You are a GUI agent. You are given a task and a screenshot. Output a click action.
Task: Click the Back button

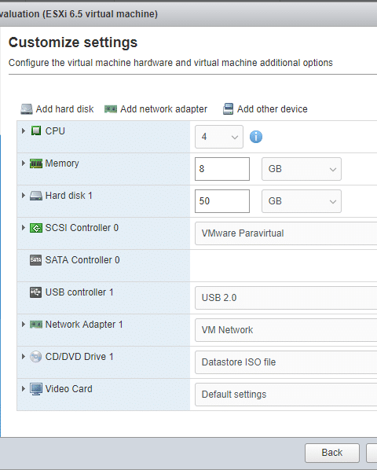click(332, 453)
